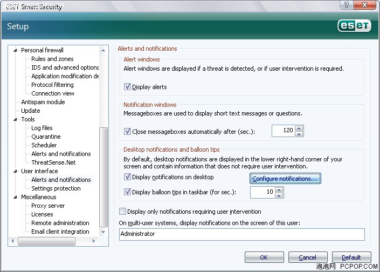Select User interface tree label
Screen dimensions: 380x272
tap(39, 171)
